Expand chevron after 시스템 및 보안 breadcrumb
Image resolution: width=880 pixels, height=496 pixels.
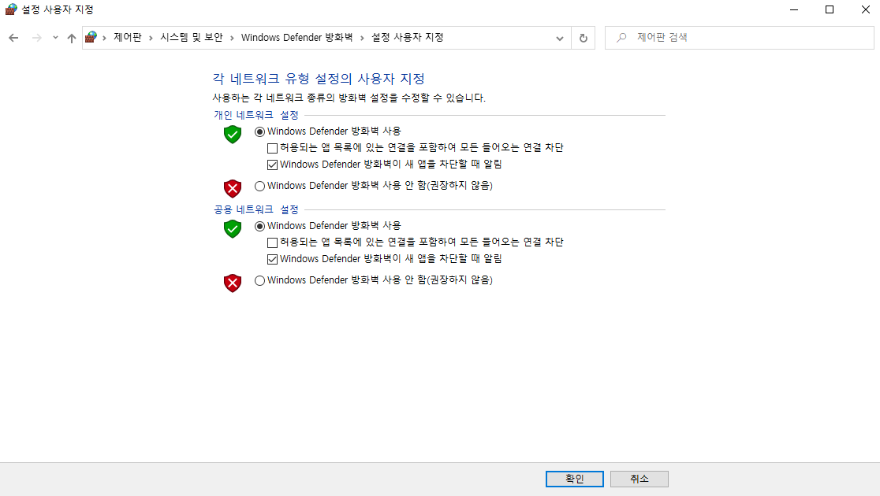coord(232,38)
